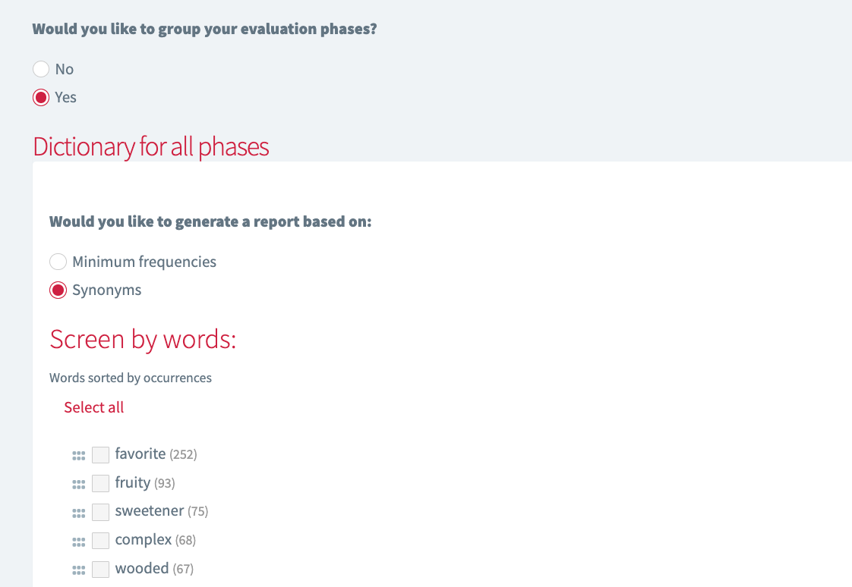The image size is (852, 587).
Task: Select 'Yes' for grouping evaluation phases
Action: [x=41, y=97]
